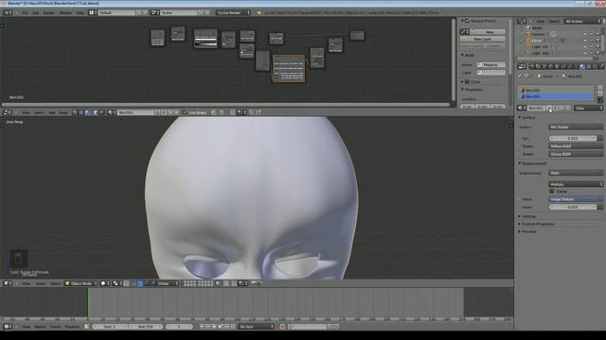Click the play animation button in timeline
This screenshot has width=606, height=340.
[x=221, y=327]
